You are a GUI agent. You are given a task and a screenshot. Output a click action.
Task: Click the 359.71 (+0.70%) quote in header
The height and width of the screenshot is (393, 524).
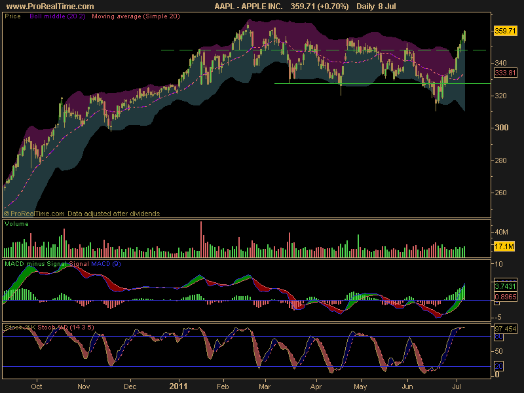[x=320, y=7]
